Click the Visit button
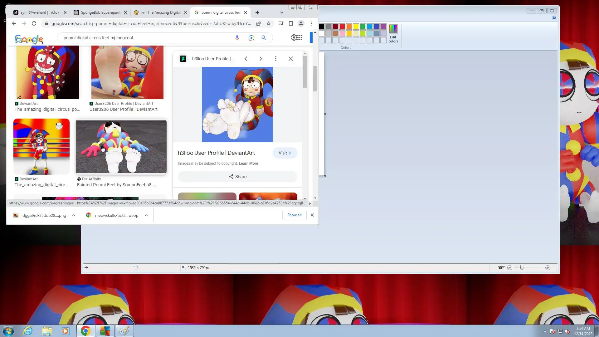Screen dimensions: 599x337 [285, 153]
